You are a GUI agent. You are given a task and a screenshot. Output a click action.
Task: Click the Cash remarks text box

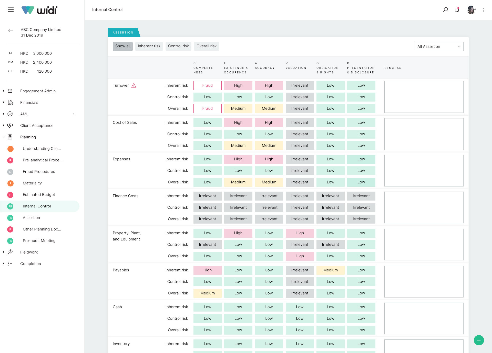point(424,318)
